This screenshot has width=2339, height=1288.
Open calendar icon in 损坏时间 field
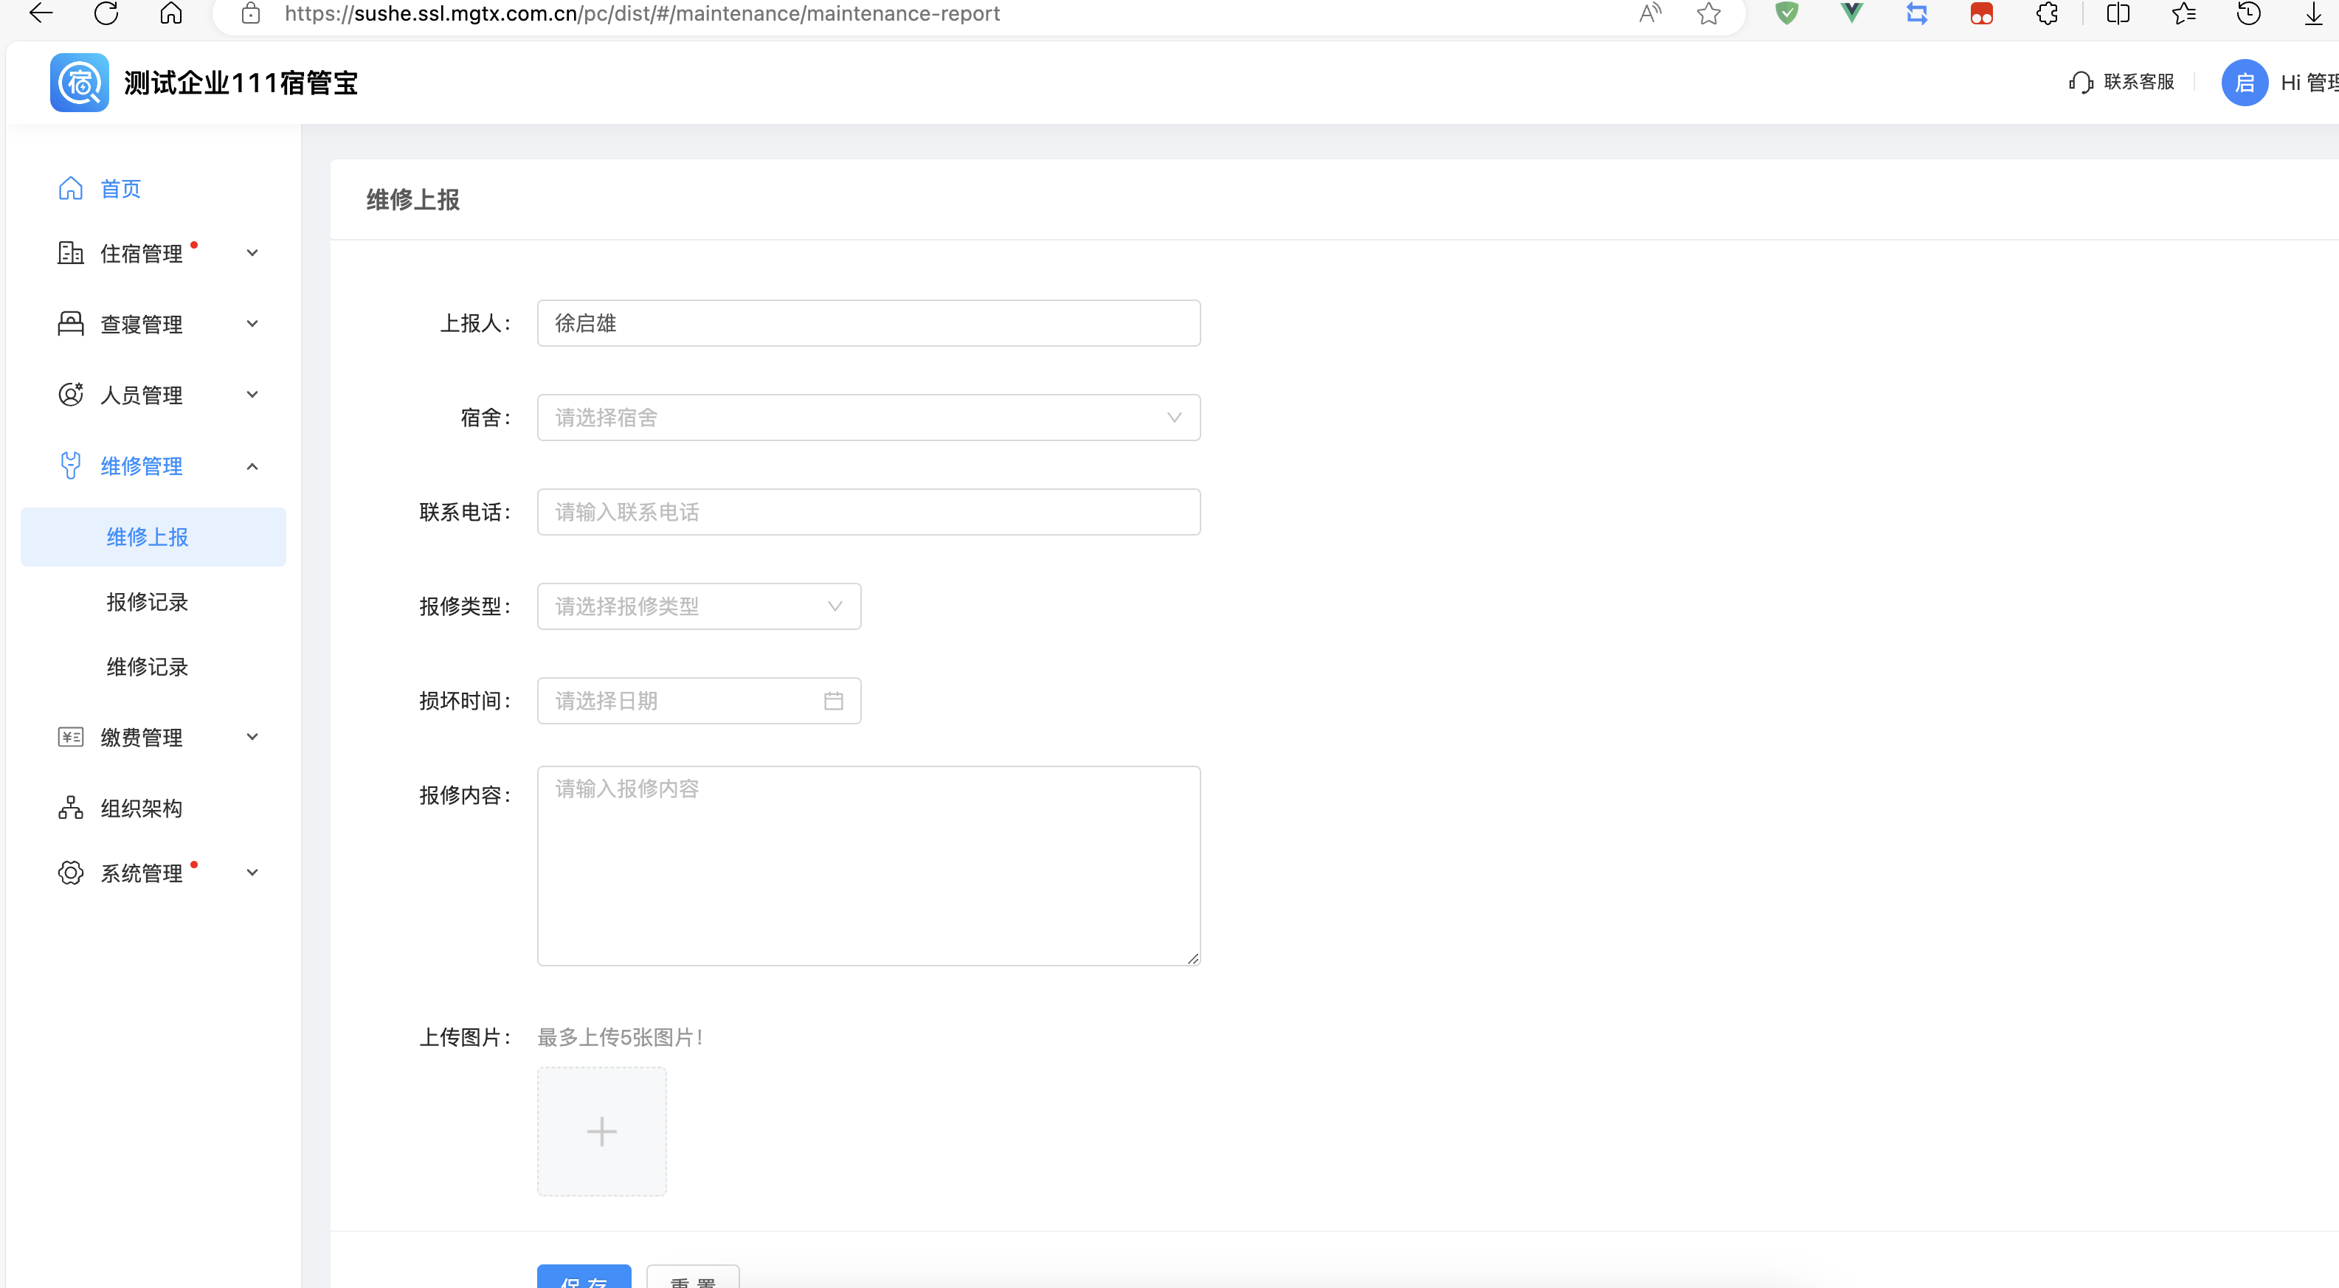point(832,701)
